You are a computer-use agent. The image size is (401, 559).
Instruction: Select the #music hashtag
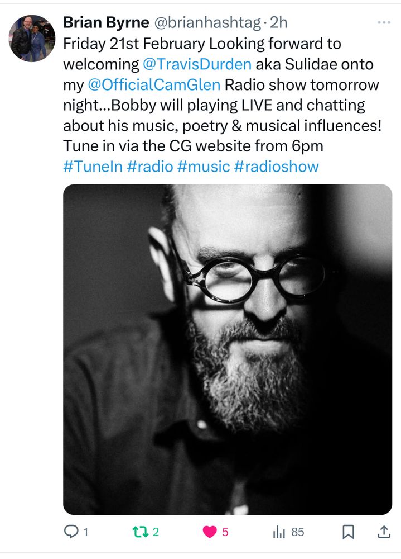(203, 167)
